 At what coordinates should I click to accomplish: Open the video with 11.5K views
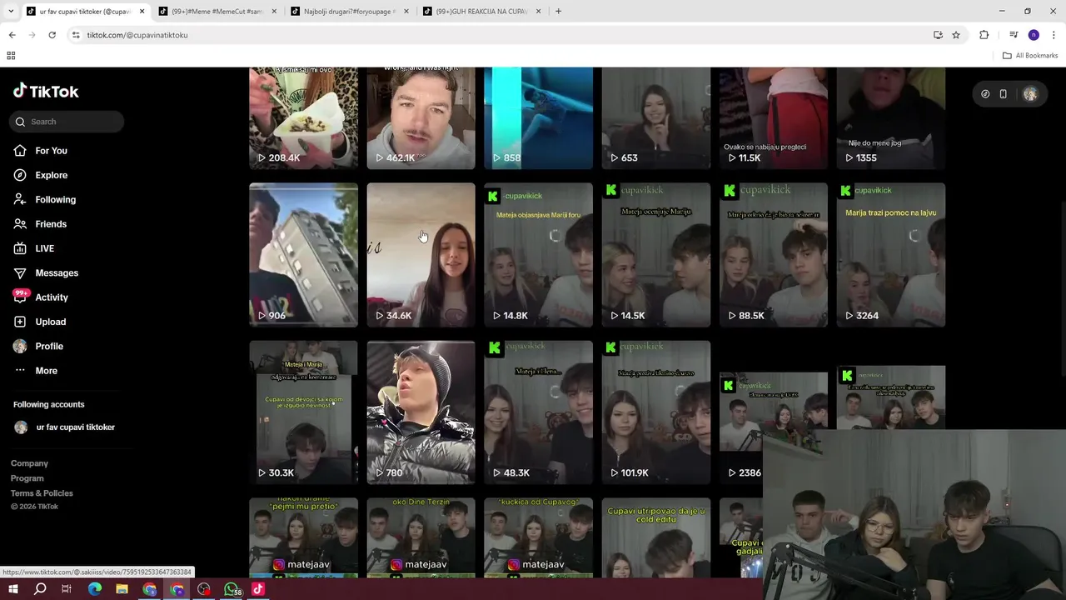[x=774, y=118]
